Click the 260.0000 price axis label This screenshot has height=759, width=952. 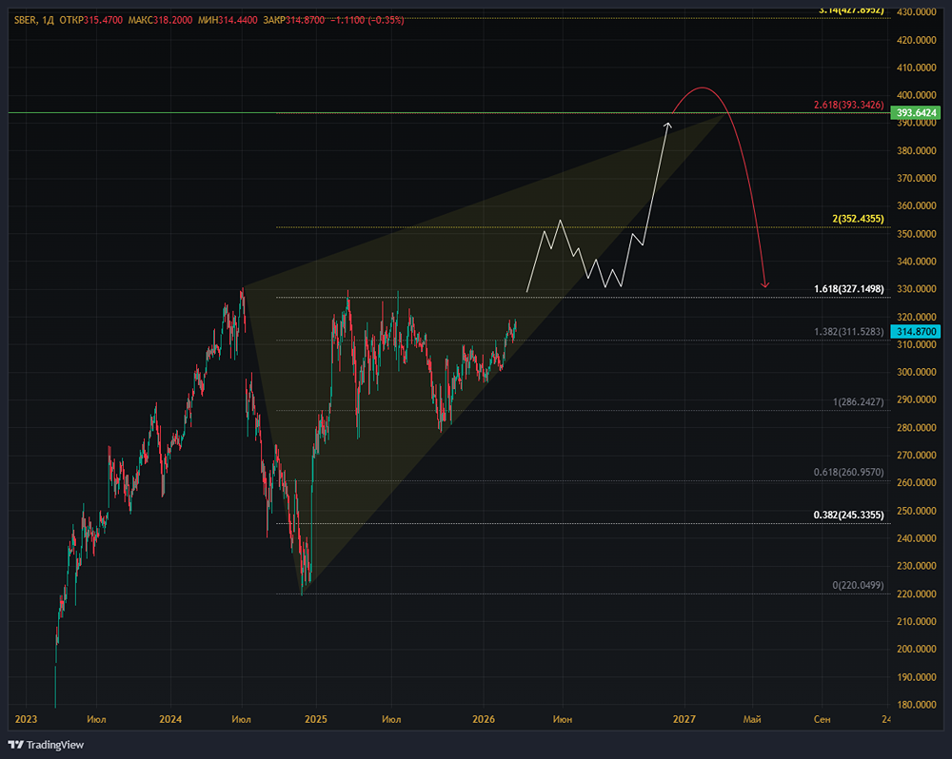pyautogui.click(x=916, y=483)
